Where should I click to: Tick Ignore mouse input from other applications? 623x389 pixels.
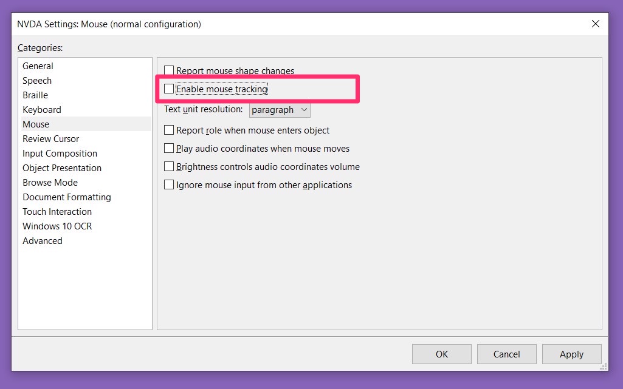[169, 185]
